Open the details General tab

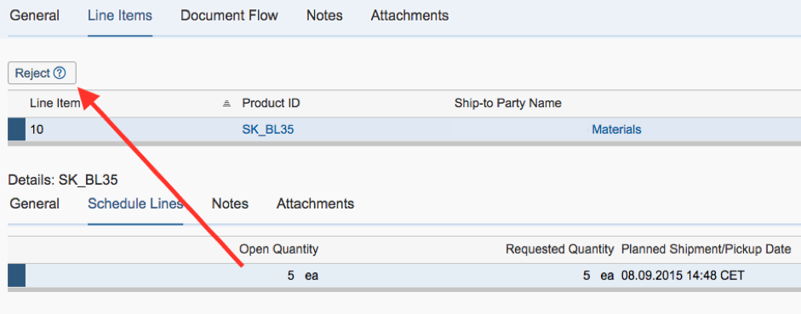tap(35, 203)
